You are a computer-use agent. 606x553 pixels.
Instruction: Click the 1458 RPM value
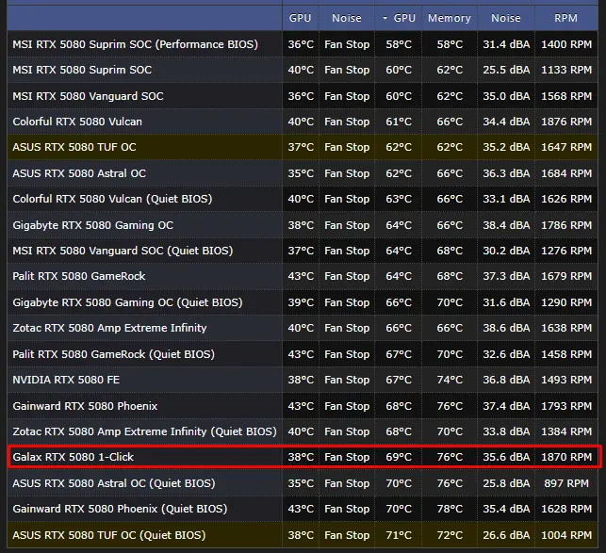tap(566, 354)
